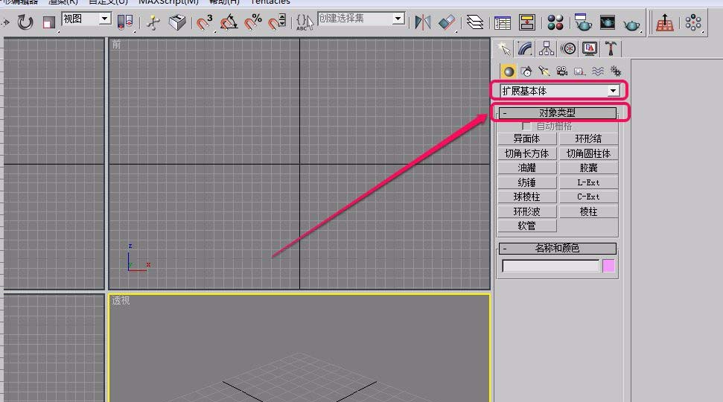
Task: Collapse the 对象类型 rollout
Action: [x=557, y=113]
